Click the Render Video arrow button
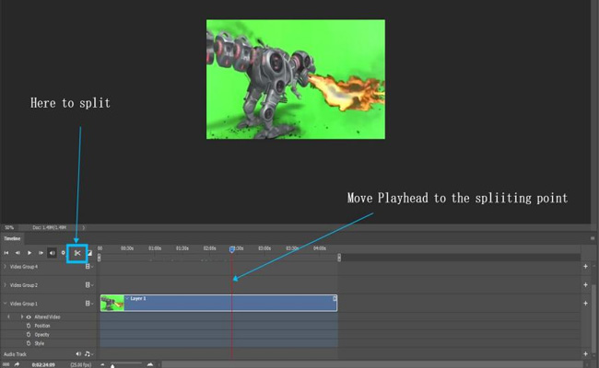Viewport: 599px width, 368px height. (17, 364)
